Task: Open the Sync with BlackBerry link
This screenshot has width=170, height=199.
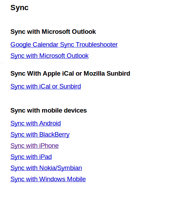Action: [x=40, y=135]
